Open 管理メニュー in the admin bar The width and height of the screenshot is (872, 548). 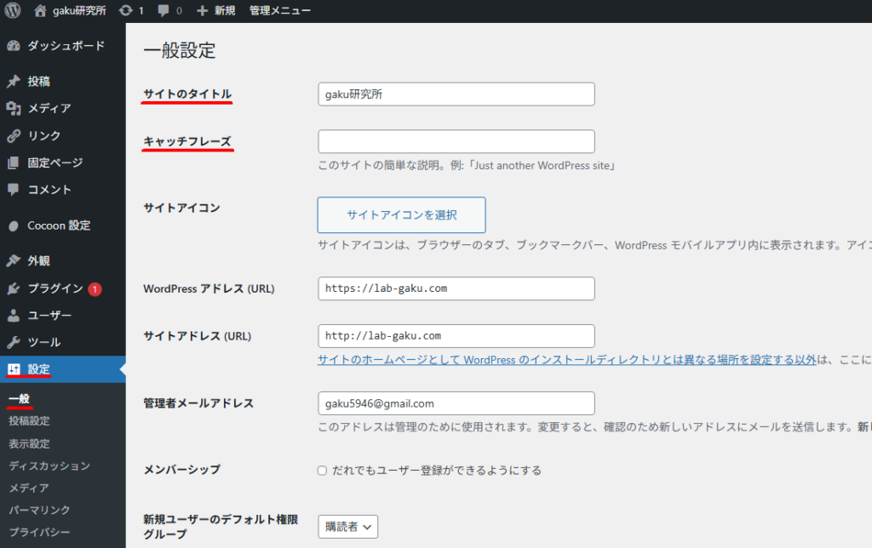(x=279, y=11)
